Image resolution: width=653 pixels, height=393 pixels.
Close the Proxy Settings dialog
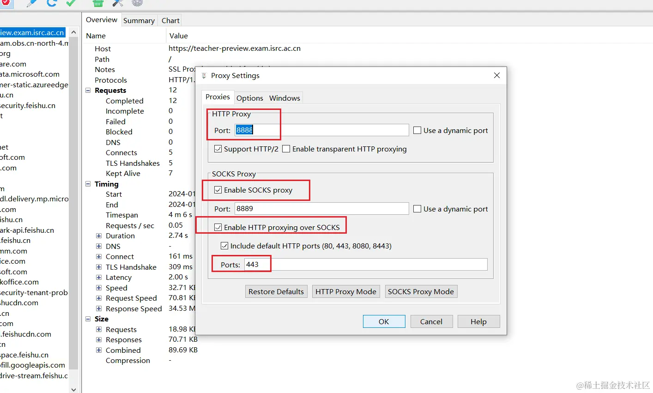coord(497,75)
